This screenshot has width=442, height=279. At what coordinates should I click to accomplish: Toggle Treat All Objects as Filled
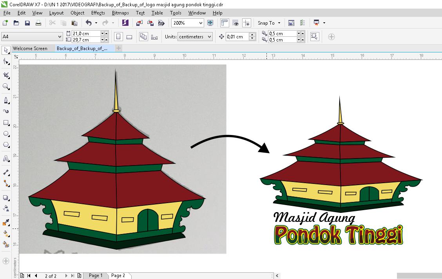tap(315, 37)
